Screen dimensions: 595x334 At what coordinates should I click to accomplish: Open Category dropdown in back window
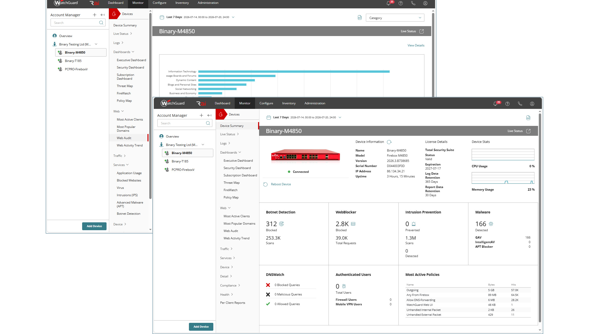[x=395, y=18]
